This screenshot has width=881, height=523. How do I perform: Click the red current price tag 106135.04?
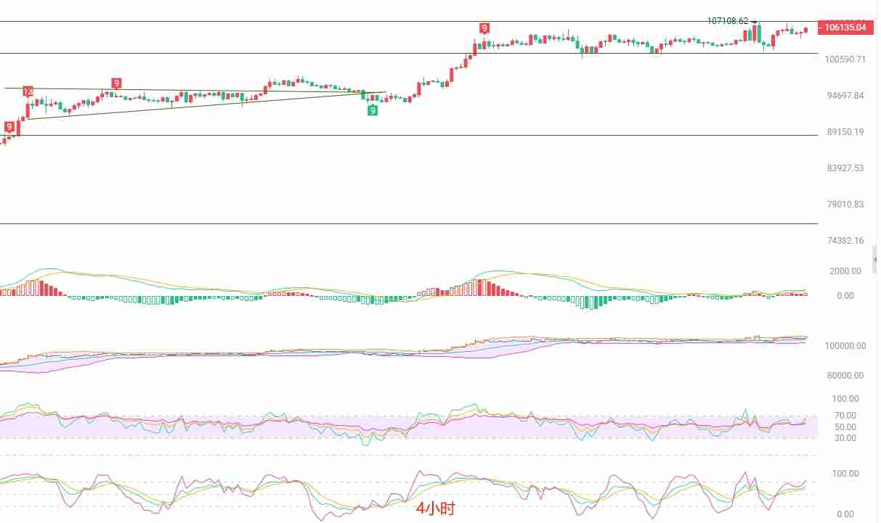[x=846, y=27]
